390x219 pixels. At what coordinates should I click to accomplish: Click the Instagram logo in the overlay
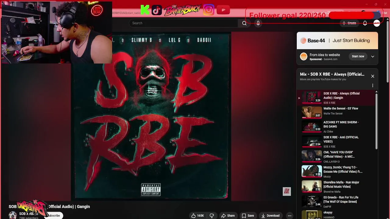coord(209,10)
